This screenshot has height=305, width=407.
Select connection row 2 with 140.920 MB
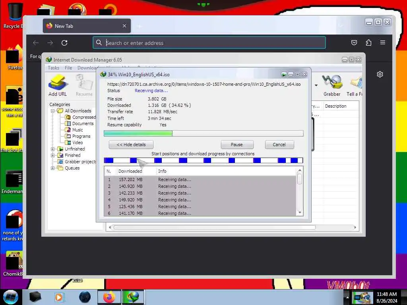(200, 186)
